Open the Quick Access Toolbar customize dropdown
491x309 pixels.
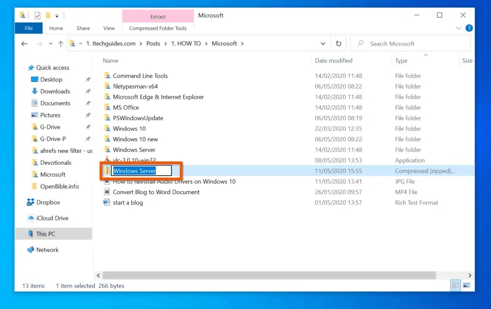tap(56, 15)
